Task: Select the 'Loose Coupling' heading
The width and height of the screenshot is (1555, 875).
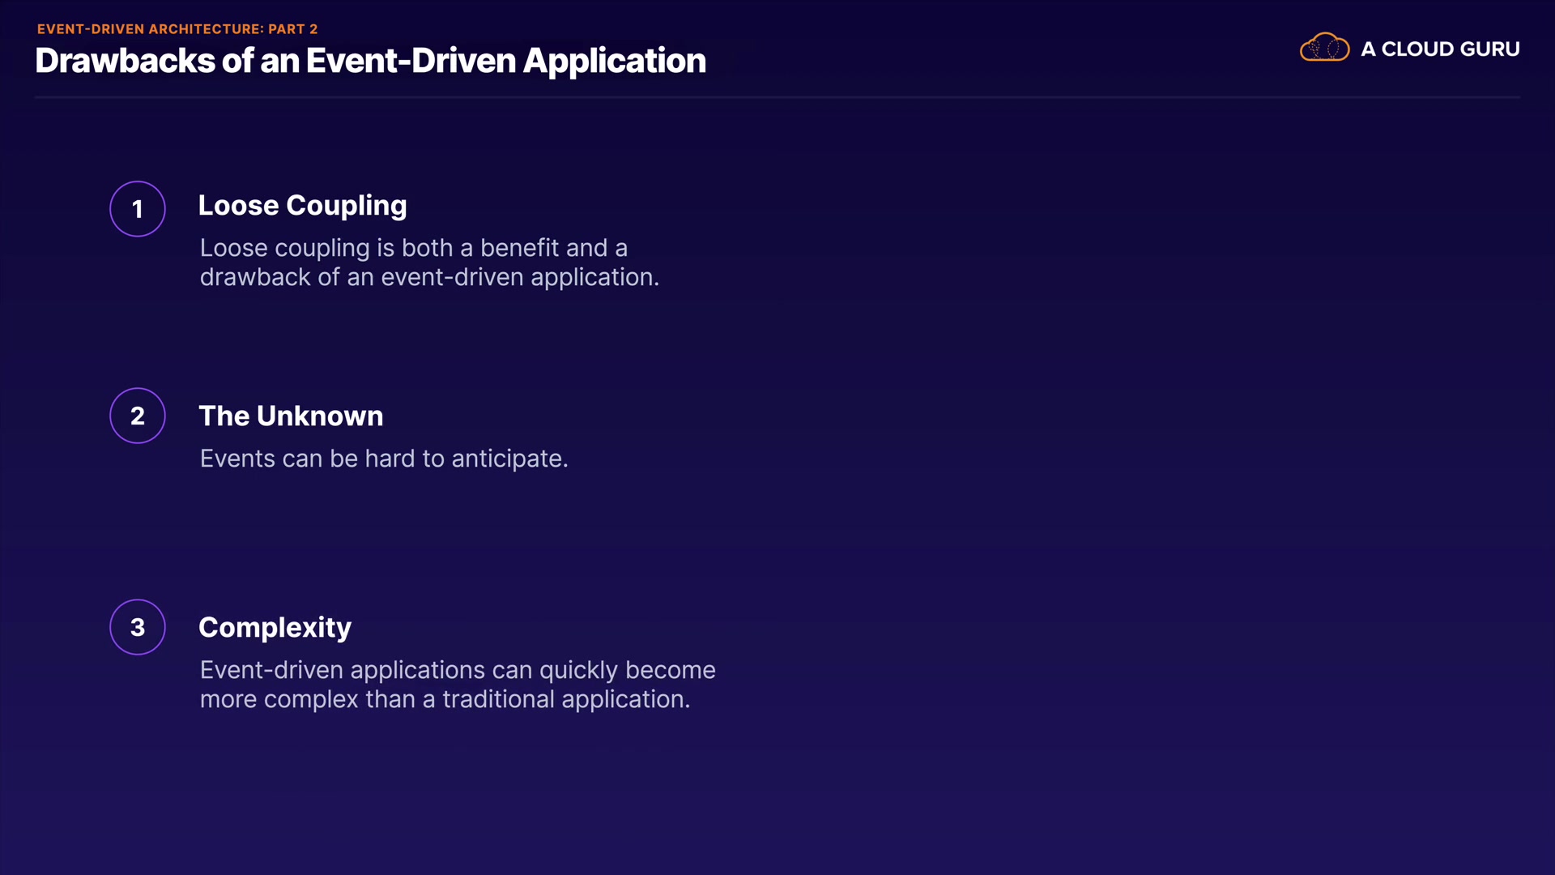Action: 302,206
